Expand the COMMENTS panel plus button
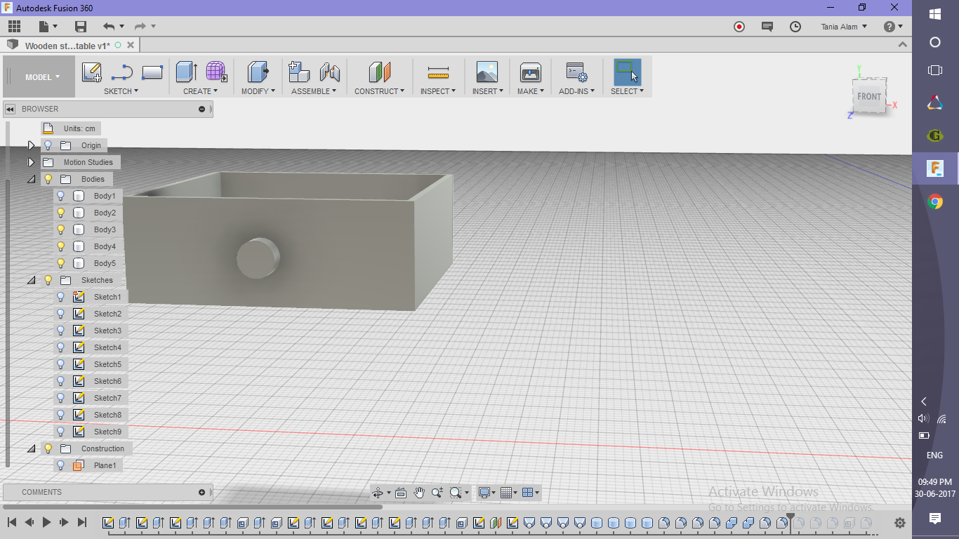 (202, 492)
